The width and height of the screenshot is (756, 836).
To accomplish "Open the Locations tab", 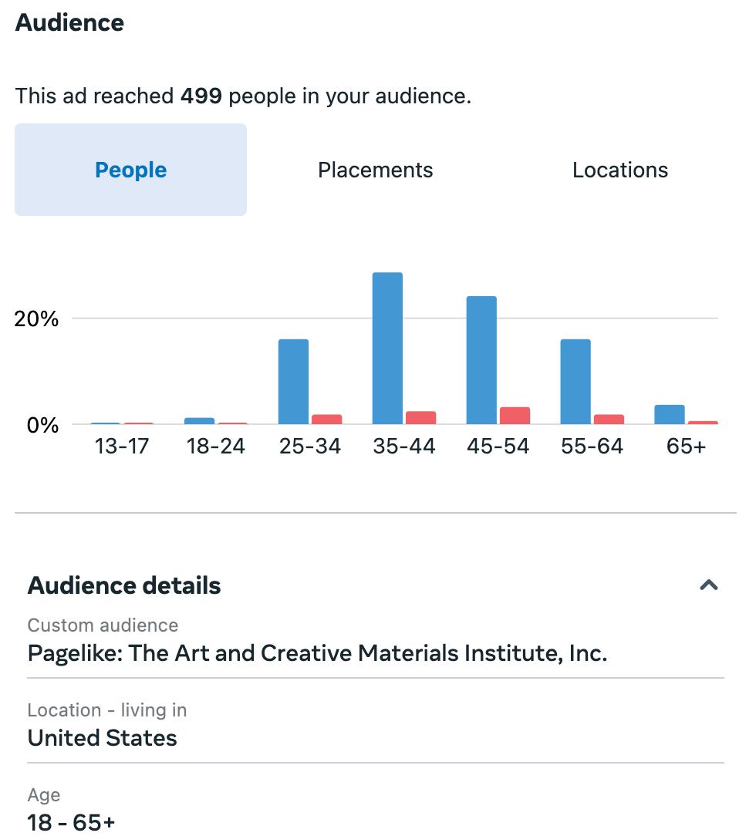I will coord(620,170).
